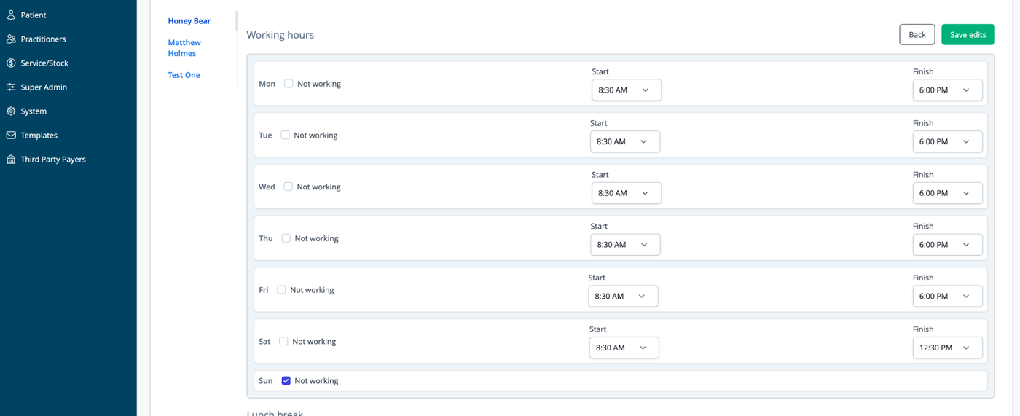The width and height of the screenshot is (1020, 416).
Task: Click the Patient person icon in sidebar
Action: [x=11, y=15]
